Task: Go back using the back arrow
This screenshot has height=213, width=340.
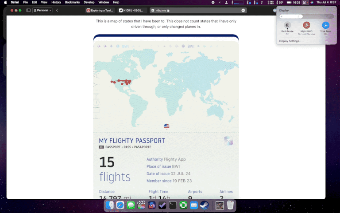Action: [x=57, y=10]
